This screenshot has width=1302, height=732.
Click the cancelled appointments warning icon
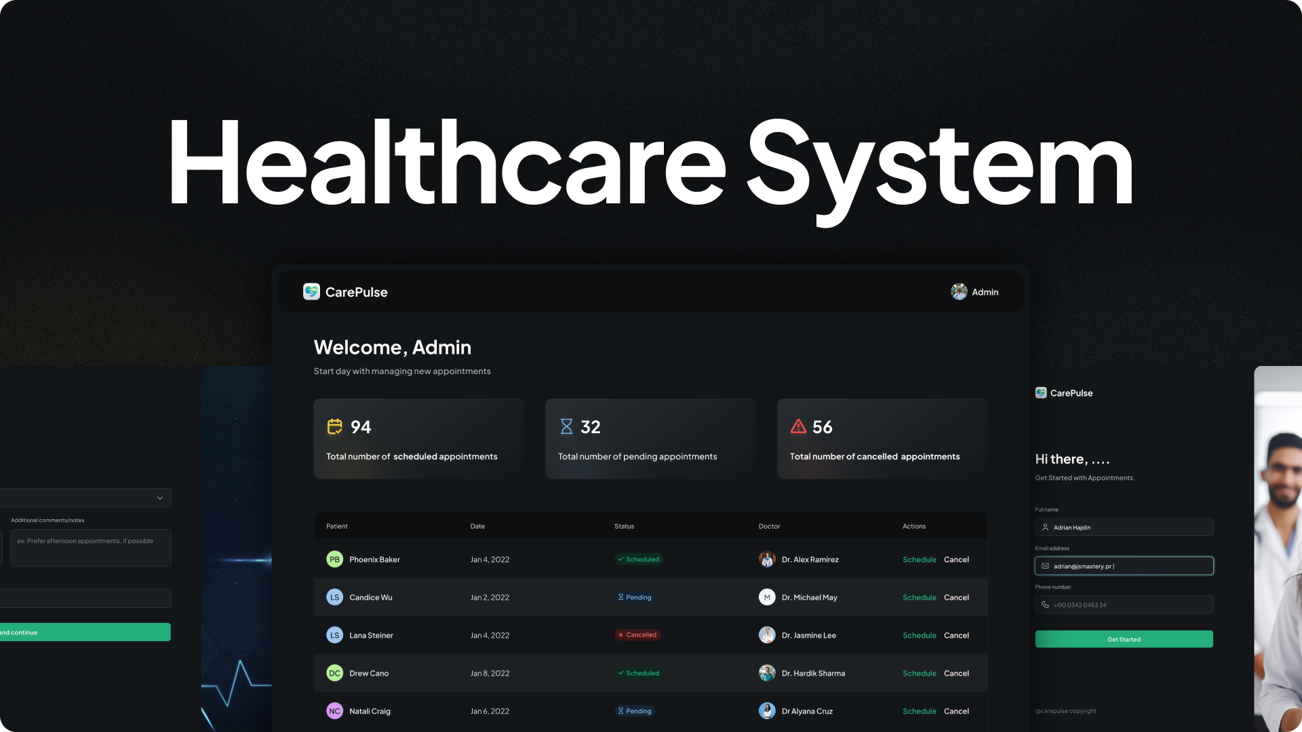(798, 426)
